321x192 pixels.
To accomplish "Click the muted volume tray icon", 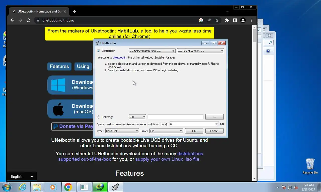I will click(x=296, y=187).
